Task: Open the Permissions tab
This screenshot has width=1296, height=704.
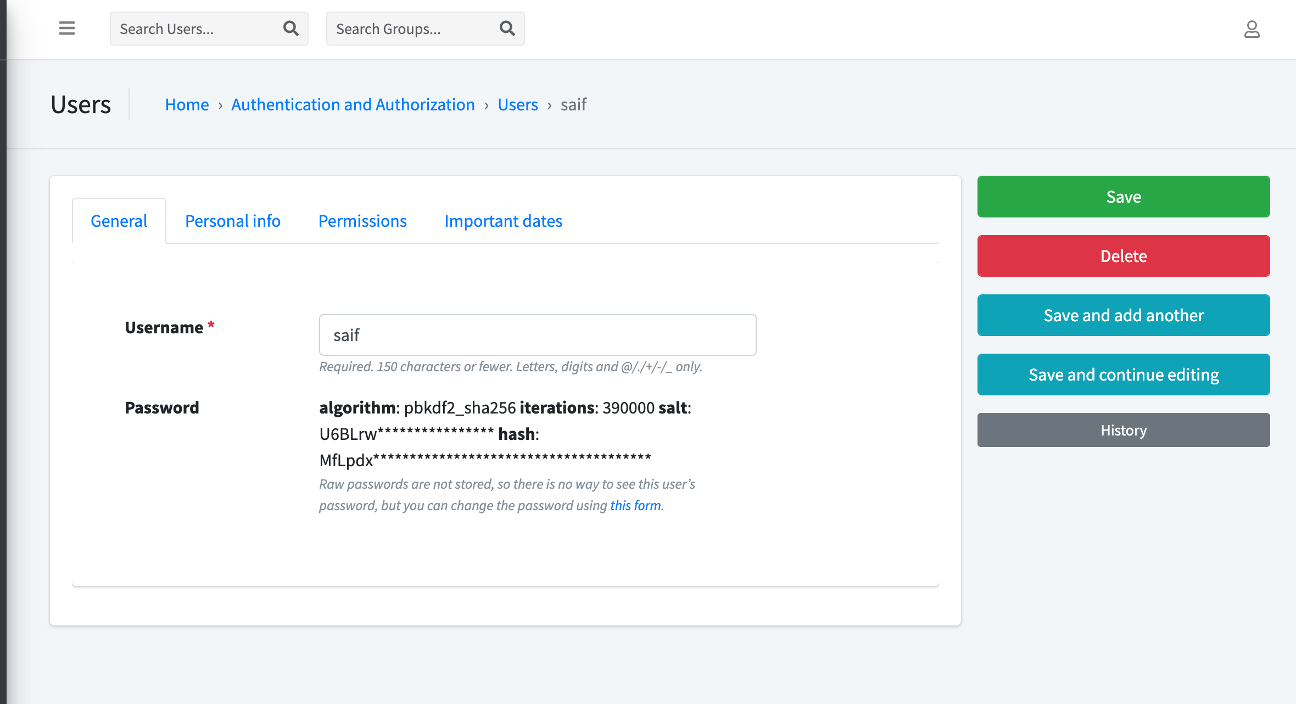Action: (362, 221)
